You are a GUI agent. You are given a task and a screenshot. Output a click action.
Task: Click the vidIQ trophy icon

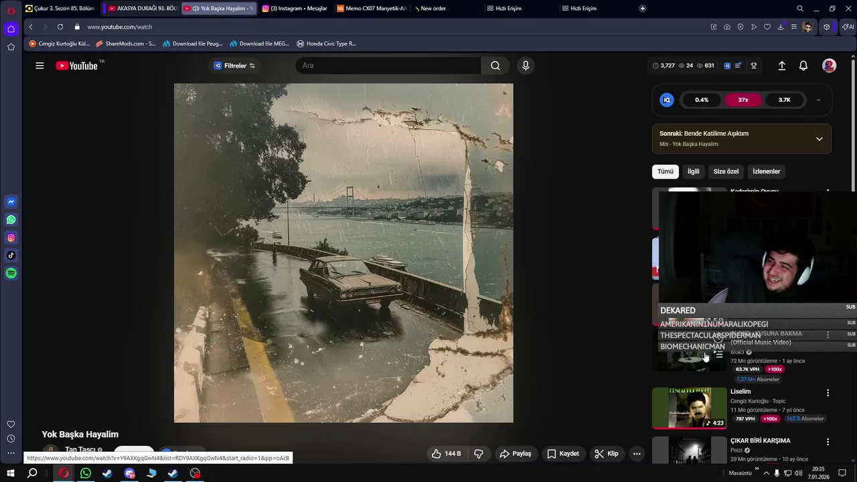coord(753,66)
